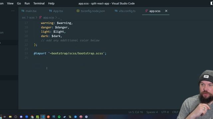Open the main.tsx editor tab
The width and height of the screenshot is (213, 119).
29,11
